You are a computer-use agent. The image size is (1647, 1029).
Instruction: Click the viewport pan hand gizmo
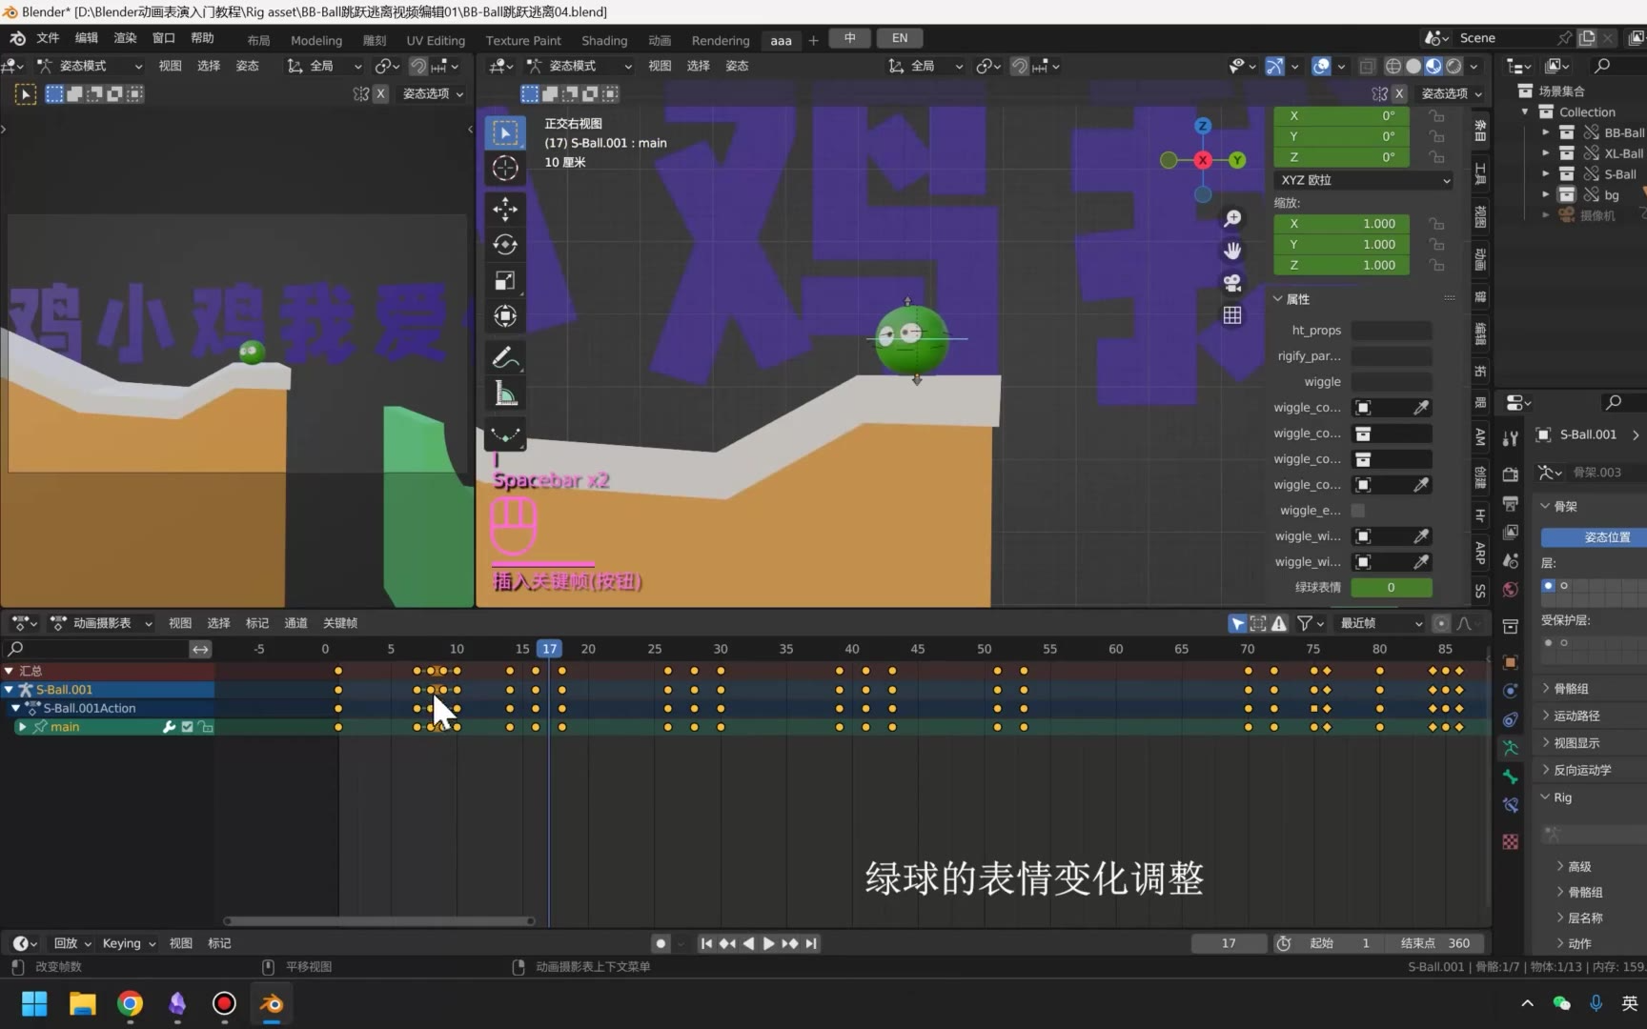pos(1232,251)
